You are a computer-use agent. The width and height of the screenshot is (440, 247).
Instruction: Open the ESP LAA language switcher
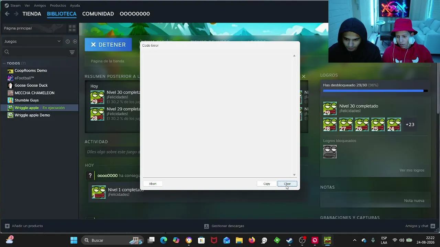(384, 240)
